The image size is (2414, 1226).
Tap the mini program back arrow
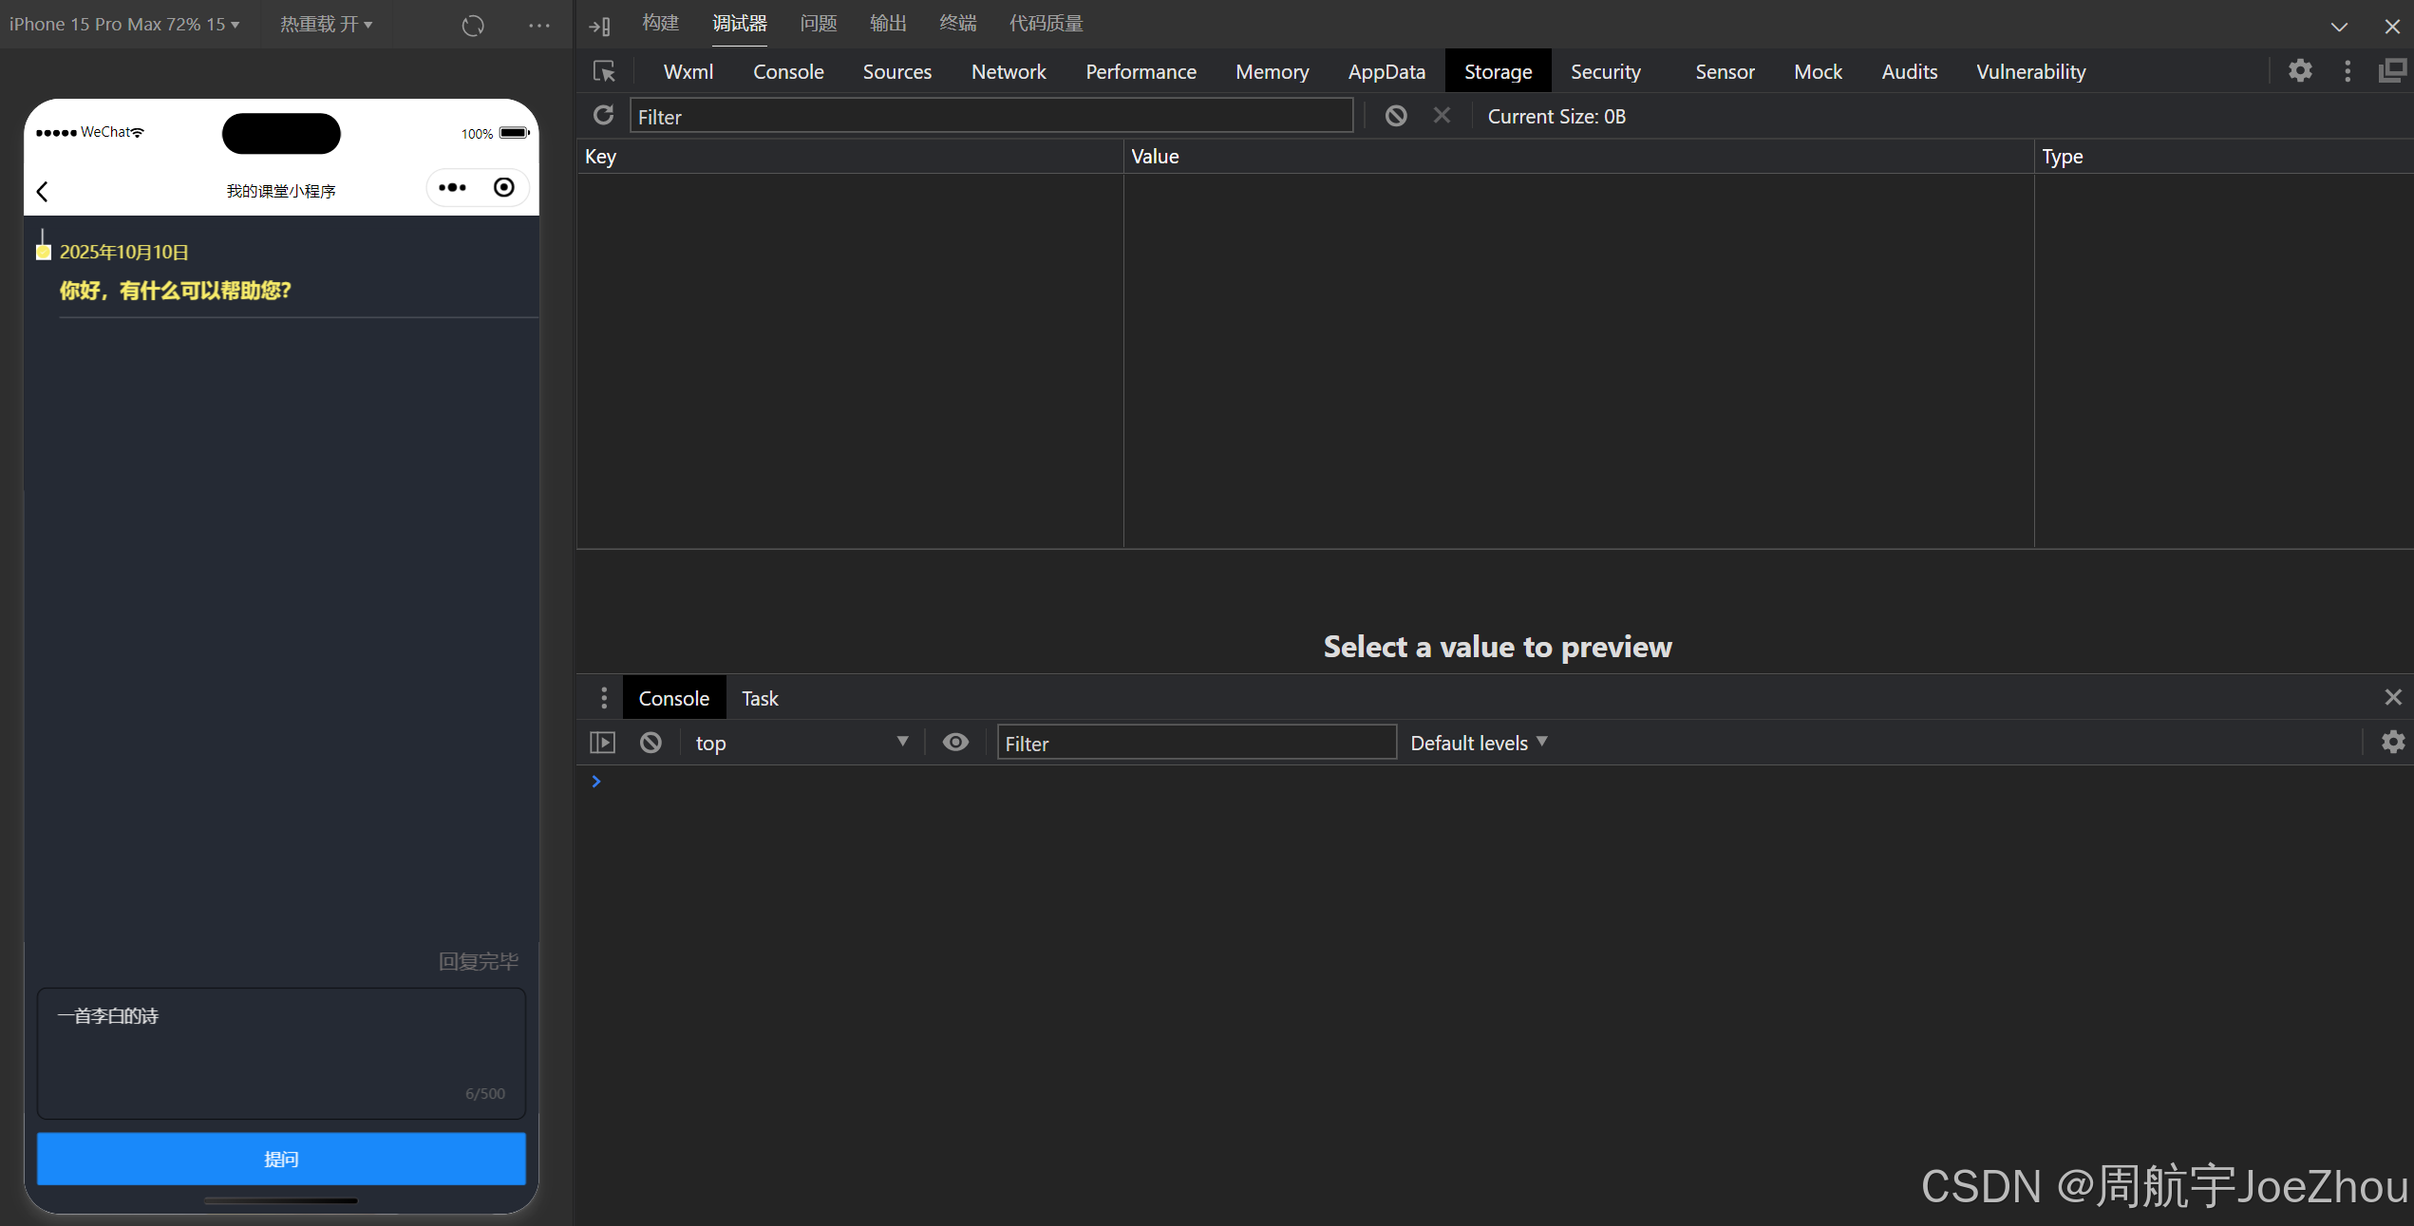(x=43, y=191)
